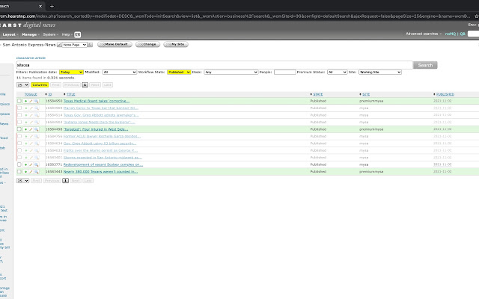Click the green plus icon for Redevelopment of vacant Scobey row
The width and height of the screenshot is (479, 299).
coord(25,164)
